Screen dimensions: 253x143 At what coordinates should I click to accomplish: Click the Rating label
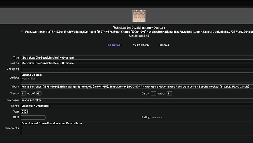click(146, 117)
